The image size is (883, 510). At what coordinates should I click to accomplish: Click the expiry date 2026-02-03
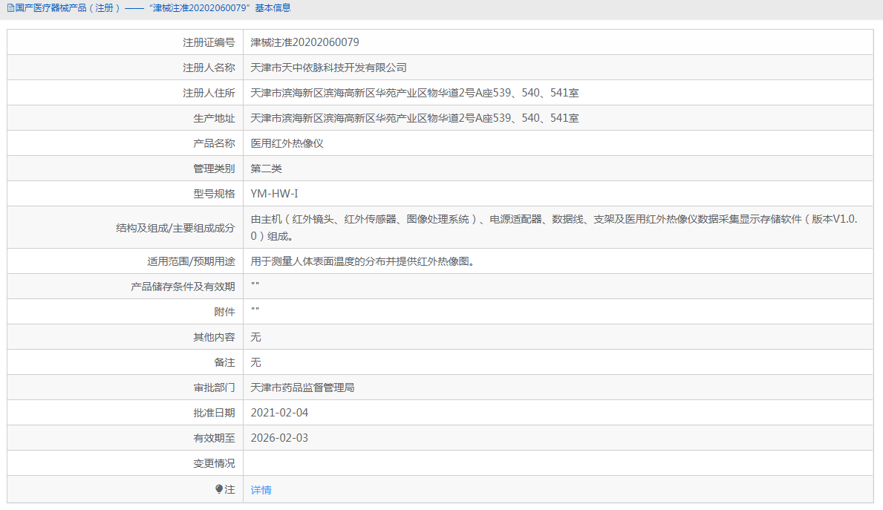tap(280, 437)
